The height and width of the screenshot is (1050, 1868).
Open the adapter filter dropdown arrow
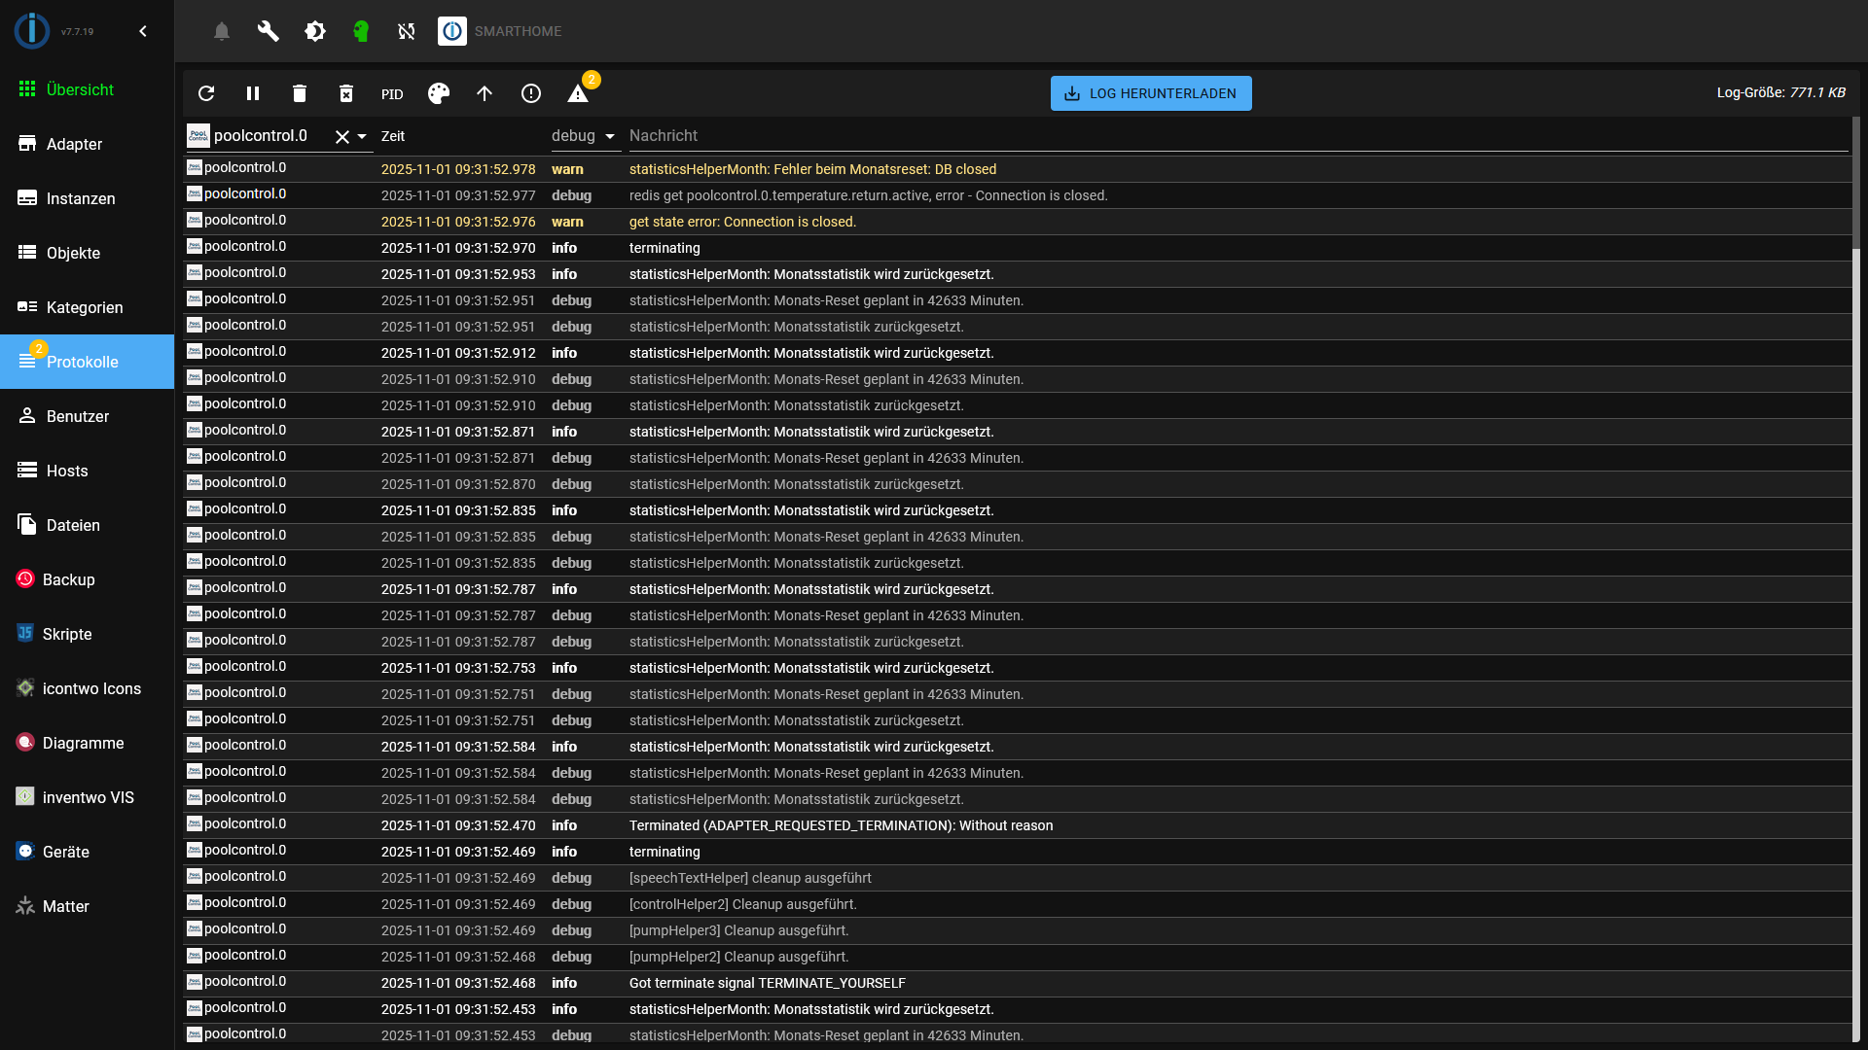(x=362, y=136)
